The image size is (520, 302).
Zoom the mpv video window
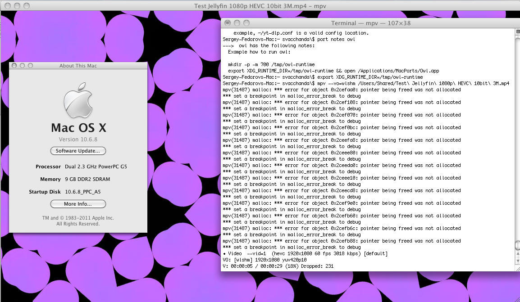(27, 6)
